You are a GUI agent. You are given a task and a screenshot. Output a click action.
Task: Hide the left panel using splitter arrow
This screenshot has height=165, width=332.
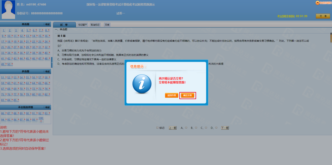52,62
